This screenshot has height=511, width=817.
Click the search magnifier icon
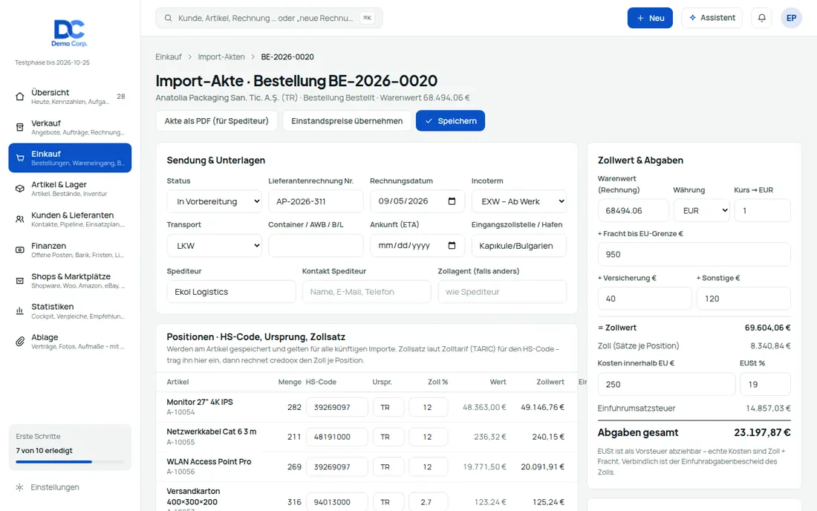click(x=169, y=18)
